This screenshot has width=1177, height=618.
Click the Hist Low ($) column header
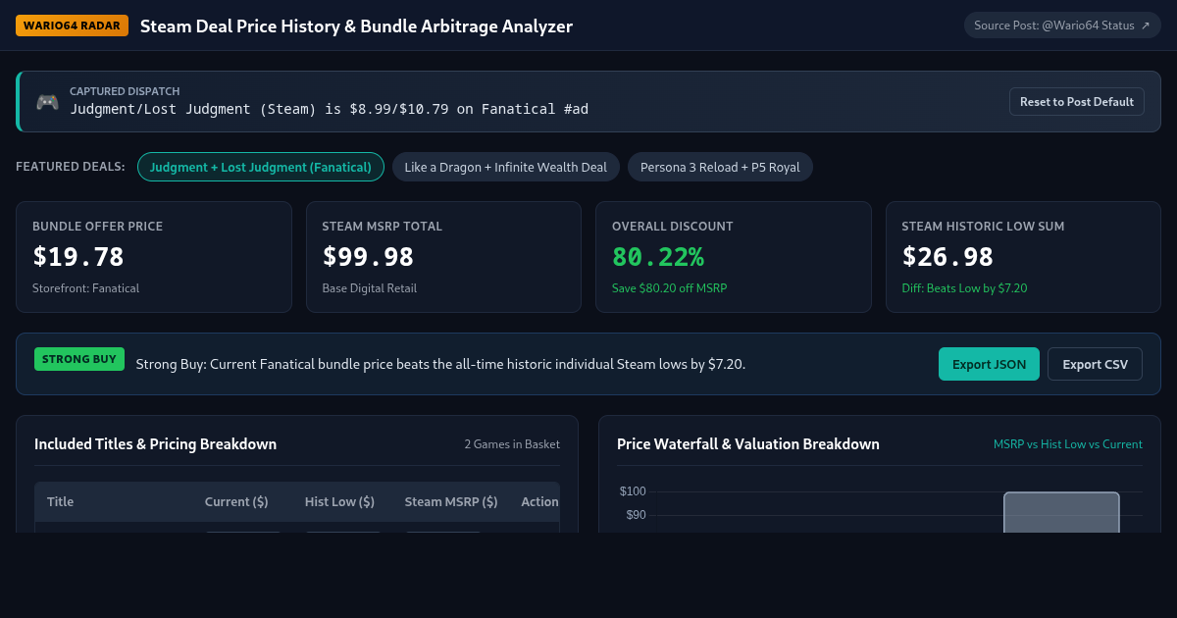[x=339, y=501]
